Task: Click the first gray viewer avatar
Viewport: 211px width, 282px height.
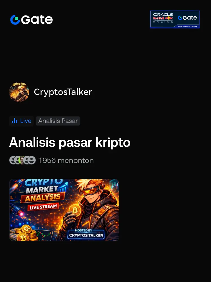Action: (13, 160)
